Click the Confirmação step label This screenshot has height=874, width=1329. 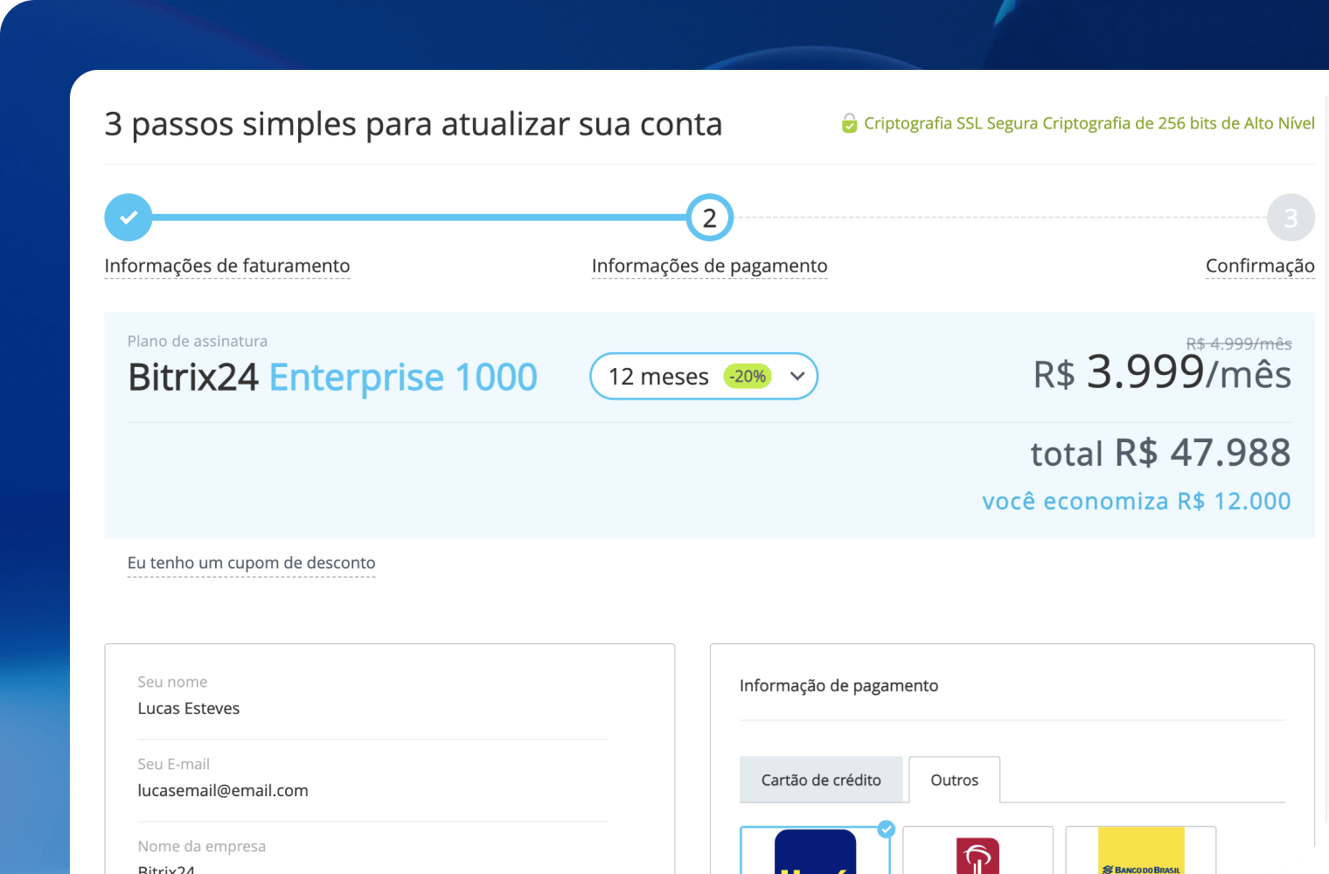click(1259, 266)
